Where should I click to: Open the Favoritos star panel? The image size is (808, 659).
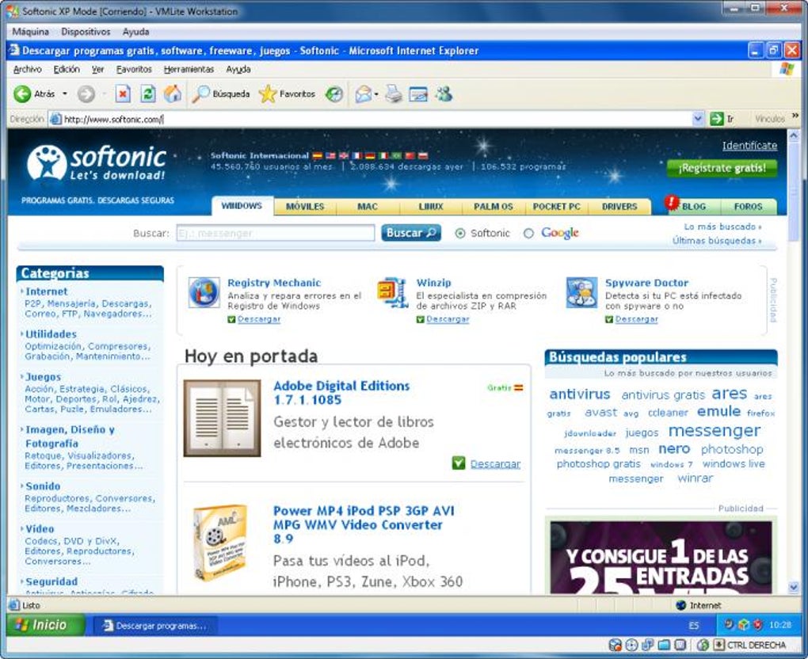[x=287, y=93]
